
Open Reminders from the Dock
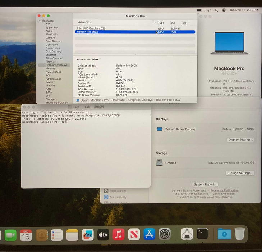coord(57,235)
